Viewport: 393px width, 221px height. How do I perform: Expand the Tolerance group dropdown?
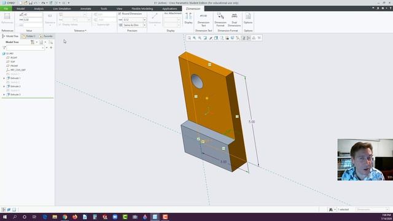(80, 31)
